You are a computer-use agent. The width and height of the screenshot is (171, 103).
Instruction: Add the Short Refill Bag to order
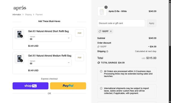pos(79,33)
